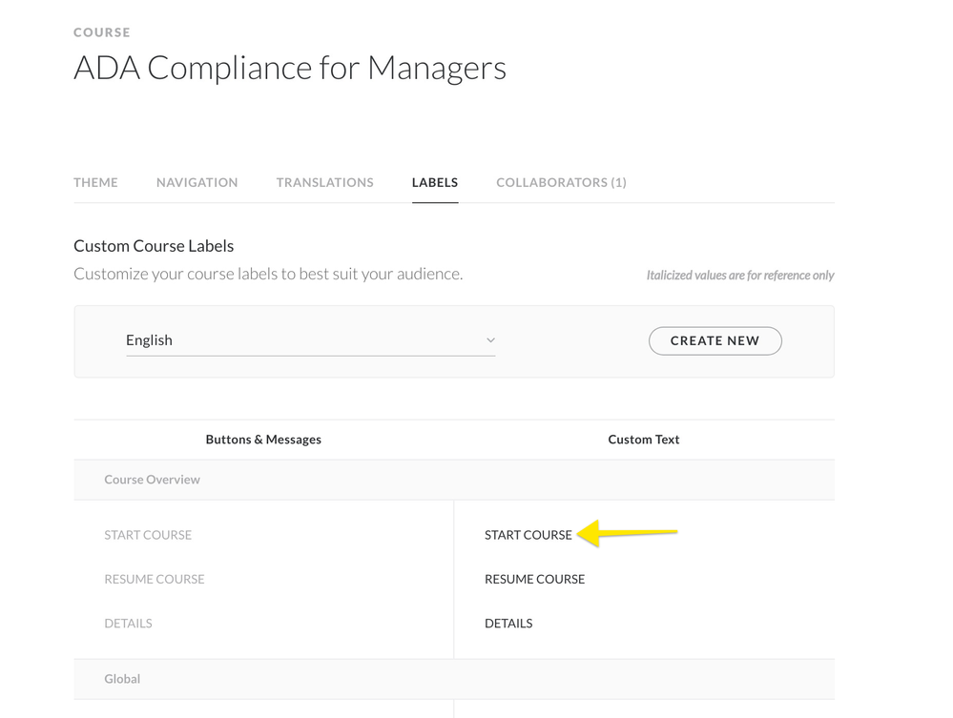Click the ADA Compliance for Managers title
The width and height of the screenshot is (953, 718).
[289, 68]
